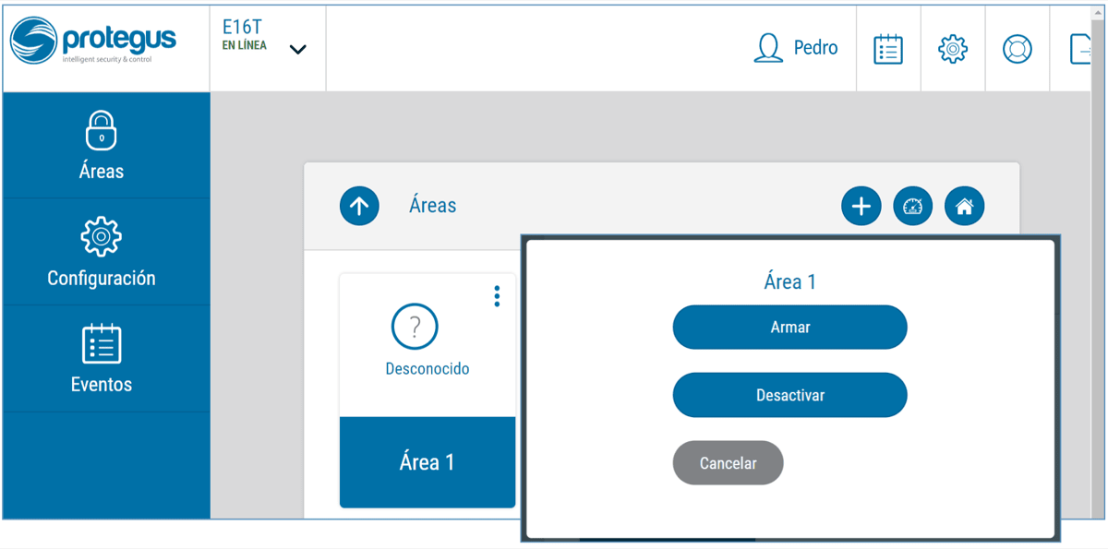Expand the E16T system dropdown

point(297,50)
